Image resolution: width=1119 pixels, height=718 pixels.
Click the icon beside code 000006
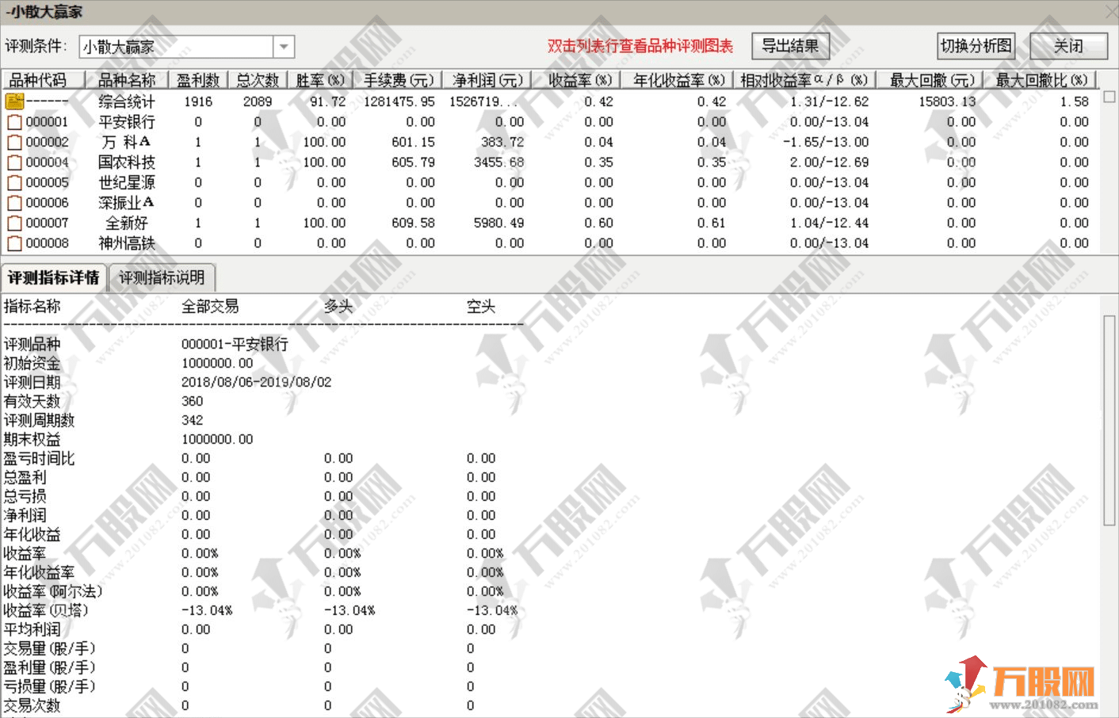pos(14,203)
